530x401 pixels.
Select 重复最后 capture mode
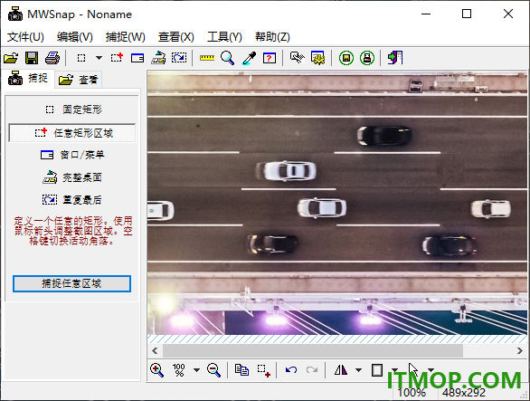pos(72,200)
